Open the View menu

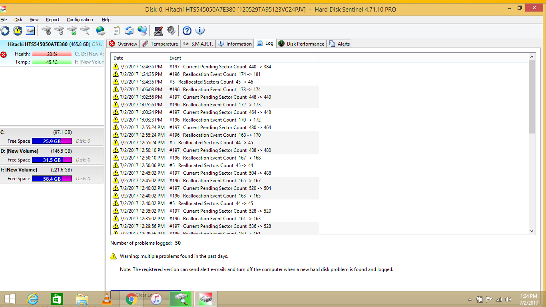click(34, 20)
